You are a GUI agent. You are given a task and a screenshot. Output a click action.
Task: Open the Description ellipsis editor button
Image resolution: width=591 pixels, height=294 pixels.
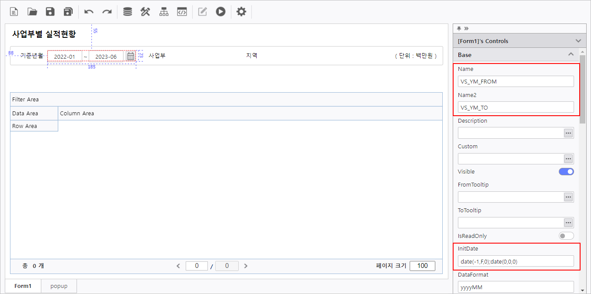[568, 133]
